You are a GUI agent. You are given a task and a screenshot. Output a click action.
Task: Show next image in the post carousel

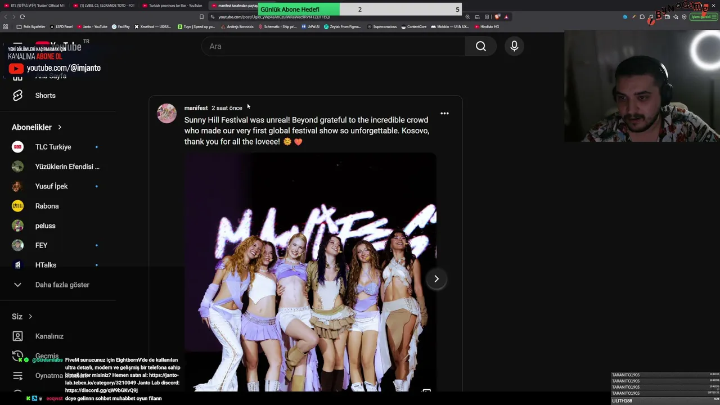pos(436,279)
